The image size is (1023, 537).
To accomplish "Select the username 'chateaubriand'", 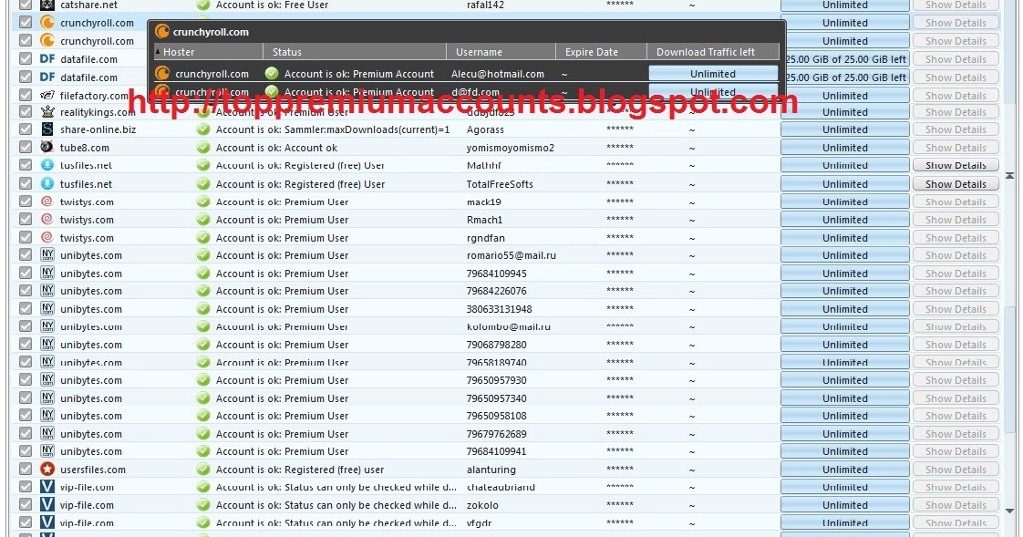I will [x=501, y=487].
